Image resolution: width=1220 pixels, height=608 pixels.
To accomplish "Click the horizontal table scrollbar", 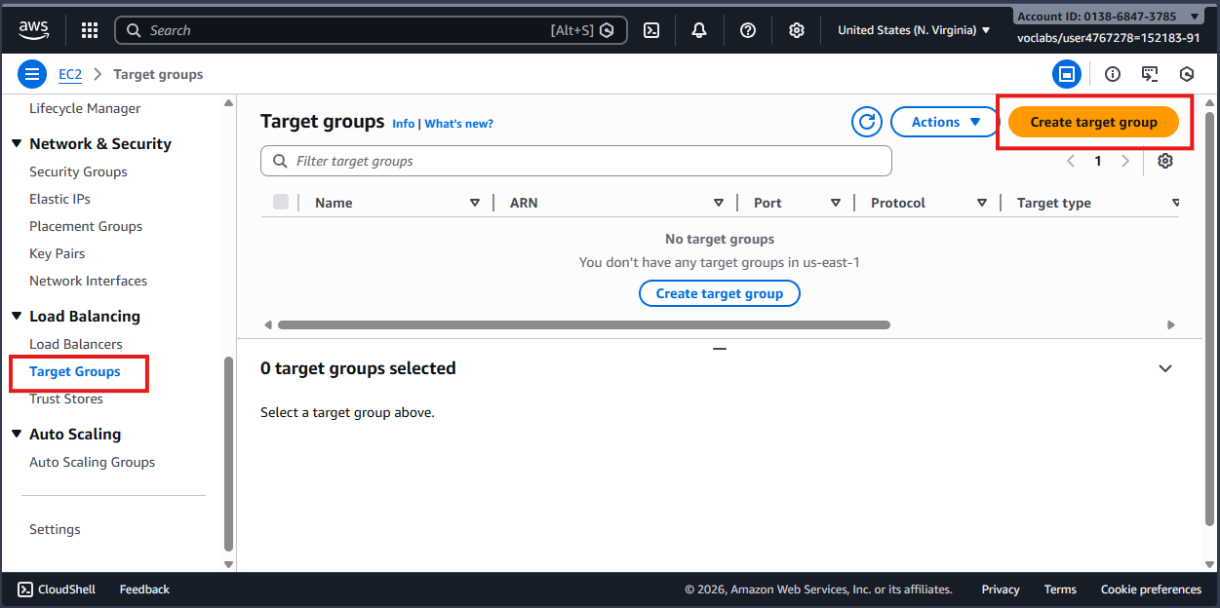I will click(583, 324).
